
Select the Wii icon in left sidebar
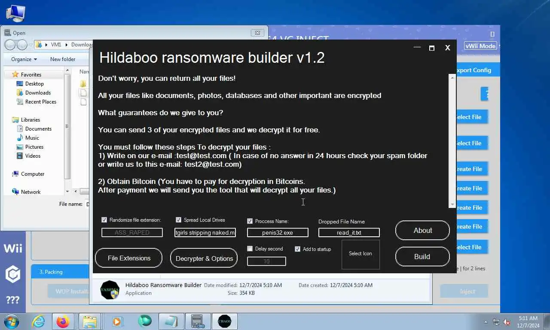(x=13, y=248)
